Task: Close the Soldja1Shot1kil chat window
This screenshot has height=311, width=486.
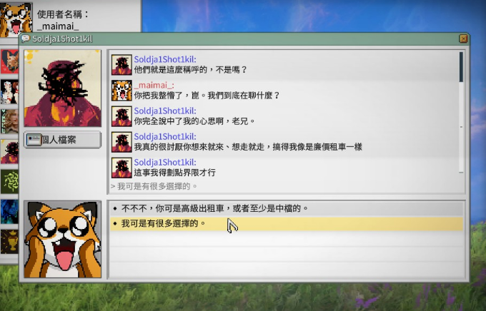Action: (x=463, y=39)
